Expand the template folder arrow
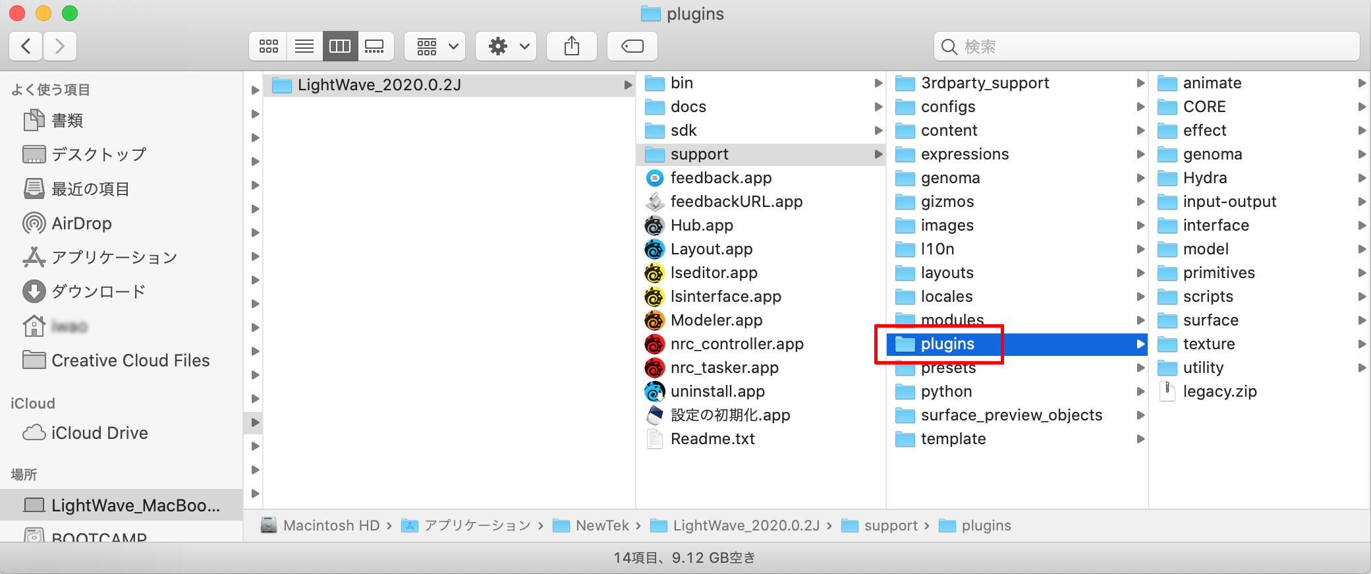 (x=1140, y=439)
